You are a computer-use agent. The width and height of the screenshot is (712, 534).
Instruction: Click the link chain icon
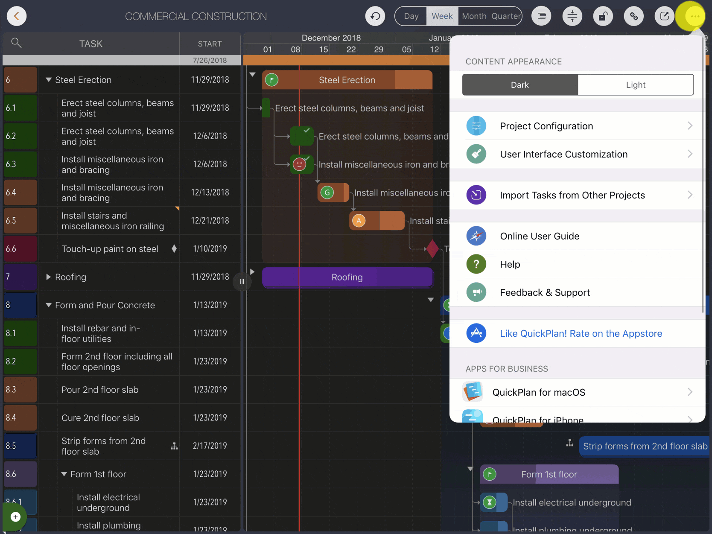pos(633,16)
